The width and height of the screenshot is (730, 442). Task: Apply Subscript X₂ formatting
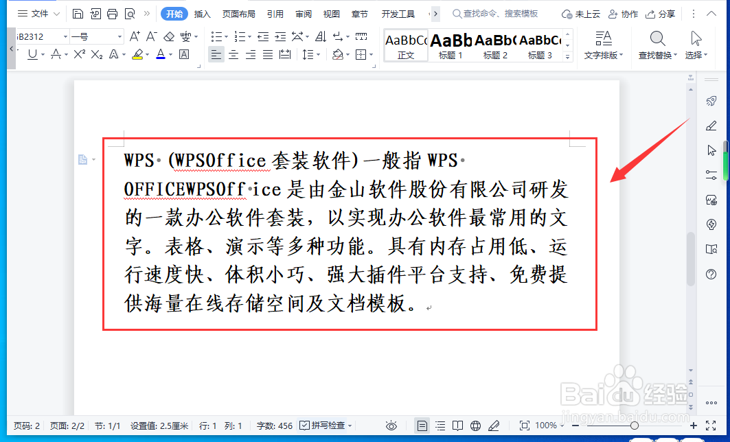(x=96, y=54)
